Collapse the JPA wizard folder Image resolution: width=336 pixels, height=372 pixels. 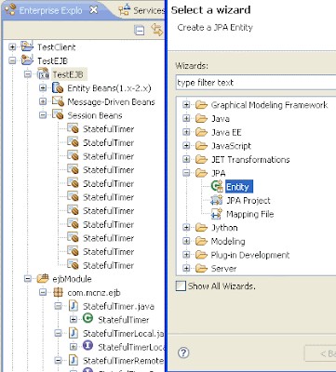(186, 173)
